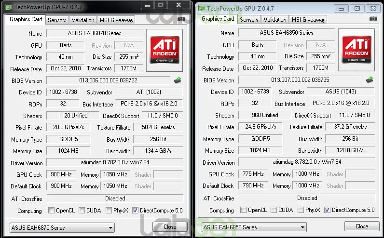Image resolution: width=384 pixels, height=238 pixels.
Task: Click Name field showing ASUS EAH6870 Series
Action: pos(95,33)
